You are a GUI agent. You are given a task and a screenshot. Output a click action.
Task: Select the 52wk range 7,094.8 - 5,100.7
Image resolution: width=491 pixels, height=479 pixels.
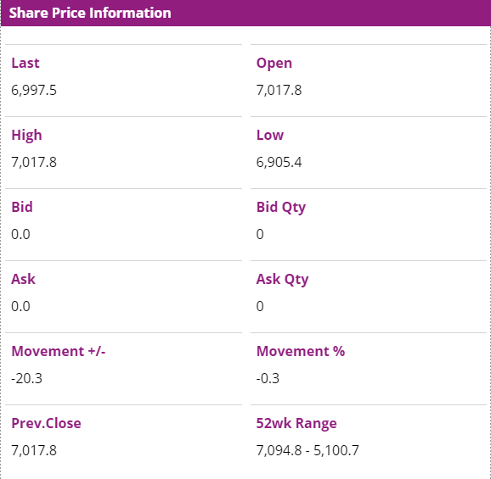(x=308, y=450)
